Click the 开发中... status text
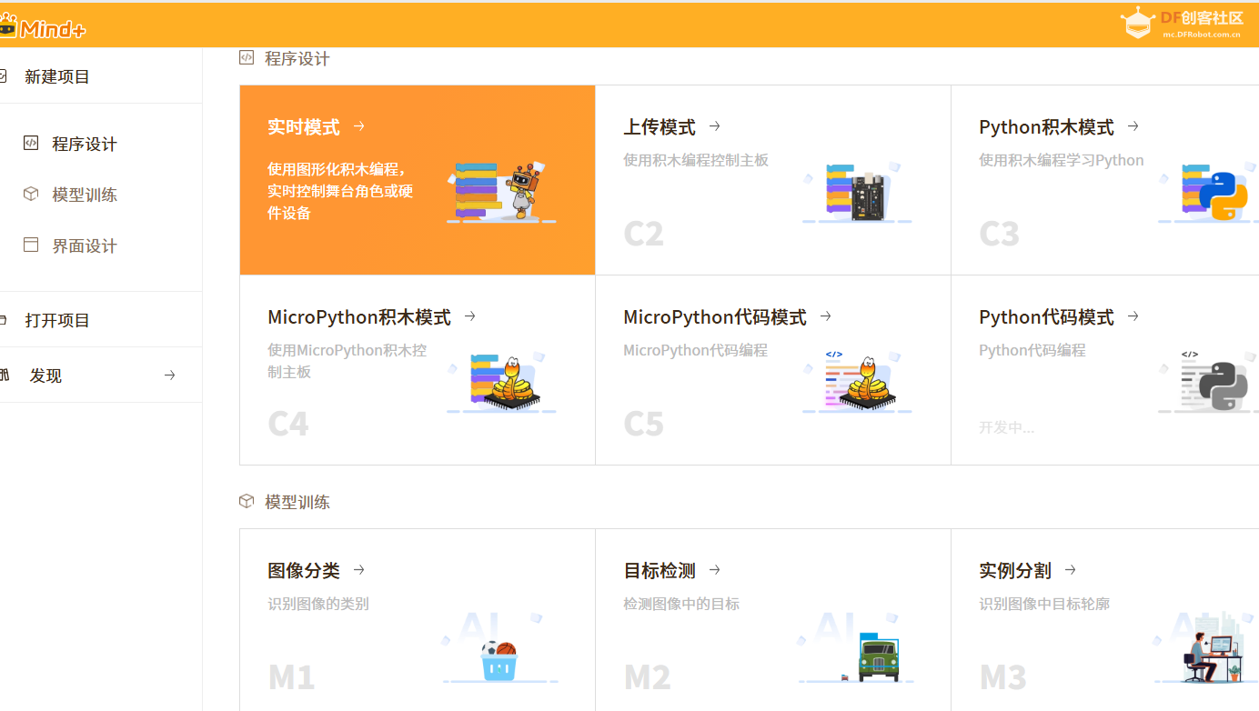1259x711 pixels. (1006, 427)
